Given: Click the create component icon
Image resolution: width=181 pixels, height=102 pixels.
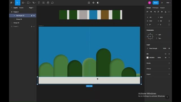Looking at the screenshot, I should click(x=93, y=3).
